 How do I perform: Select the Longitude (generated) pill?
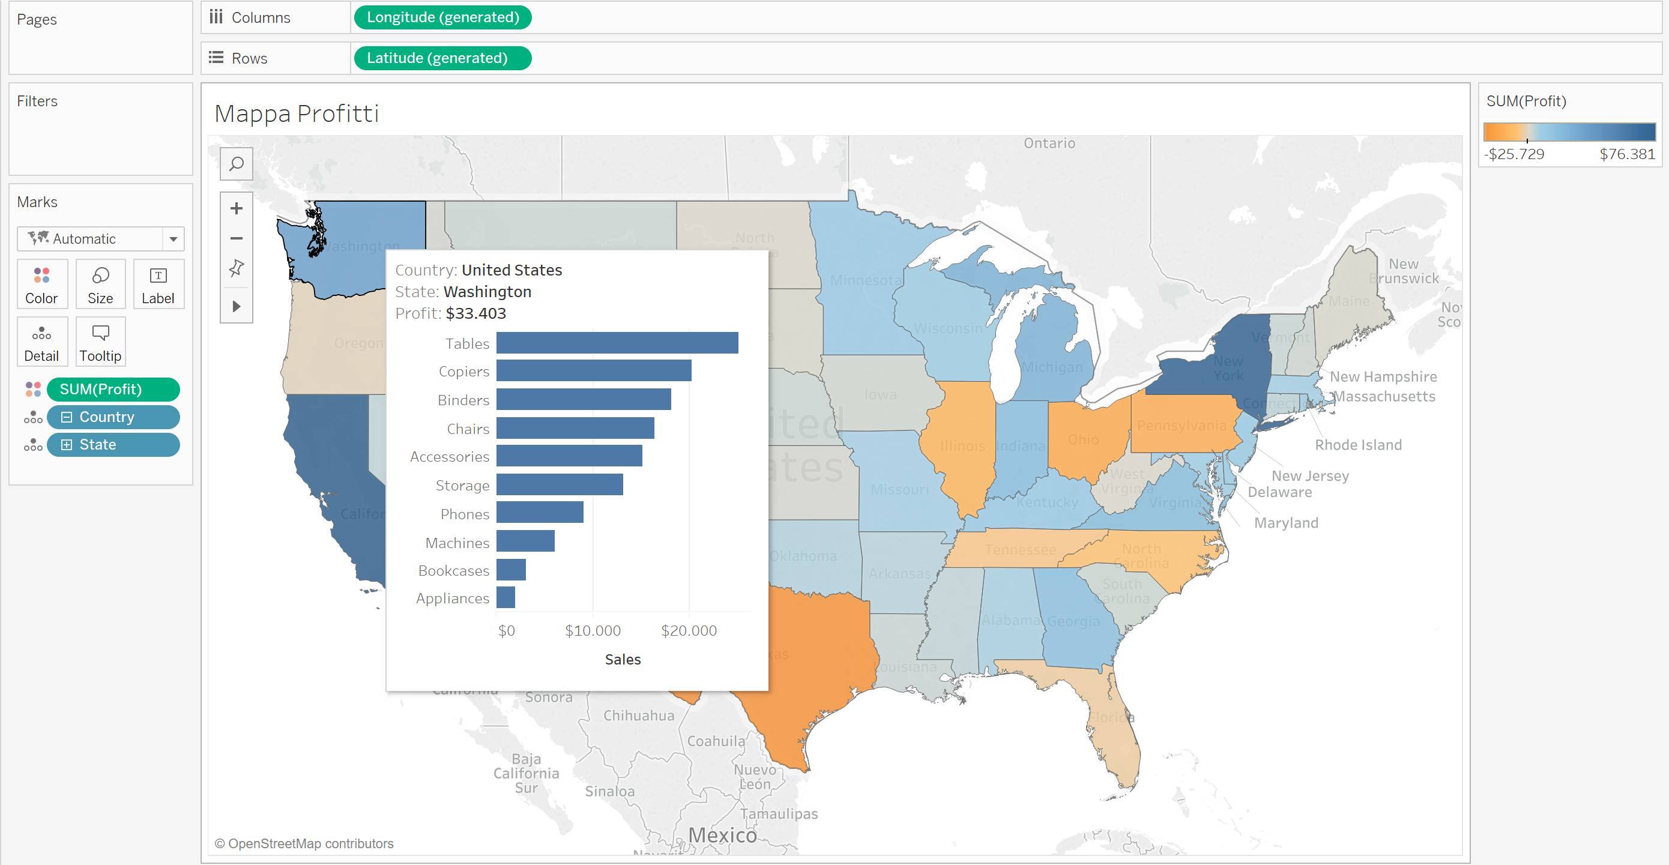click(x=442, y=17)
